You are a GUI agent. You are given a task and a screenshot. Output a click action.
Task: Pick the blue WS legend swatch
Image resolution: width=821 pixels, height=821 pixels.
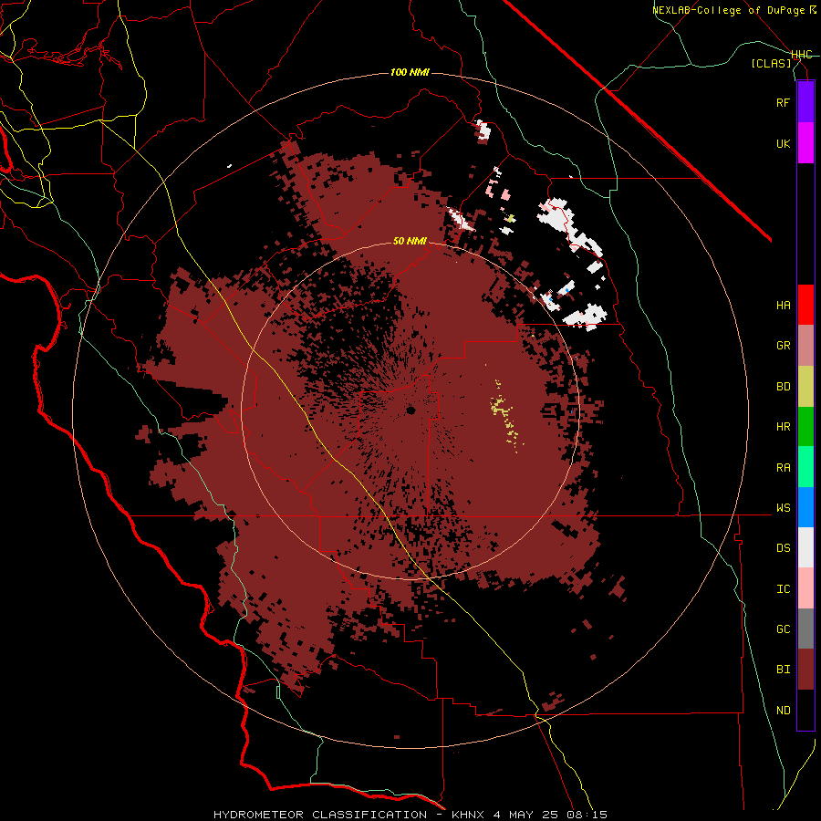805,507
